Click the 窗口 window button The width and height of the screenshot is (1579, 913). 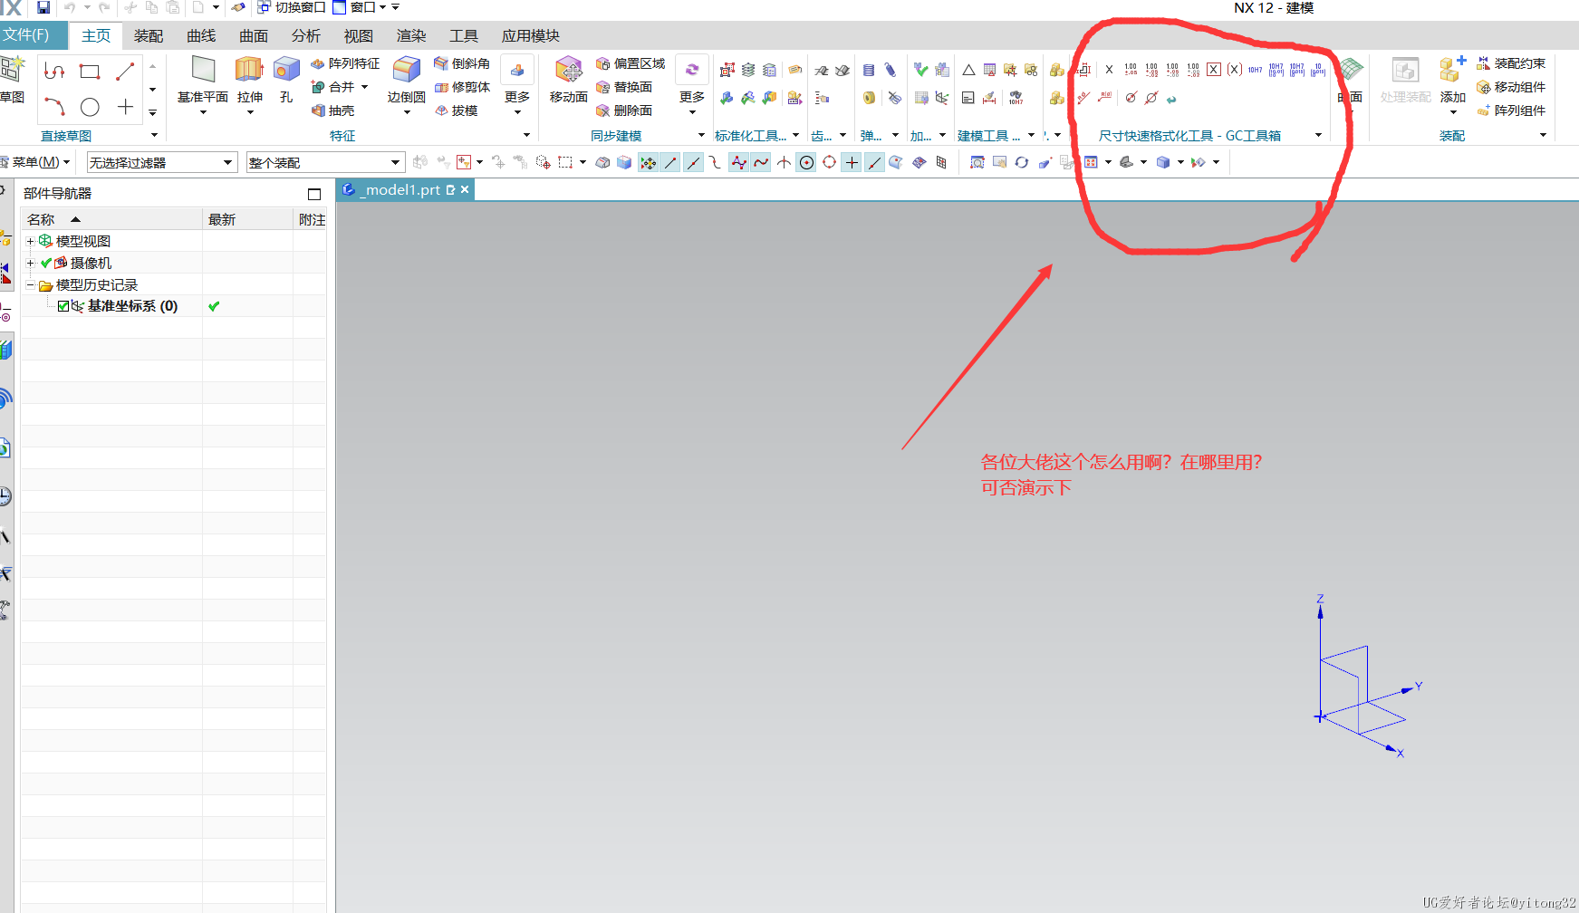[x=360, y=7]
